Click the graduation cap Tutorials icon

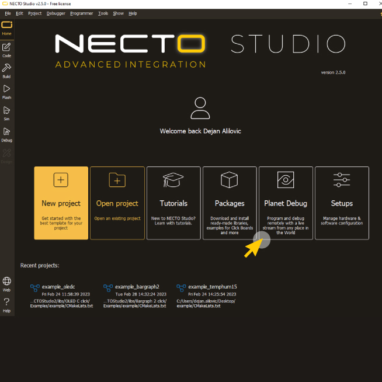click(173, 180)
